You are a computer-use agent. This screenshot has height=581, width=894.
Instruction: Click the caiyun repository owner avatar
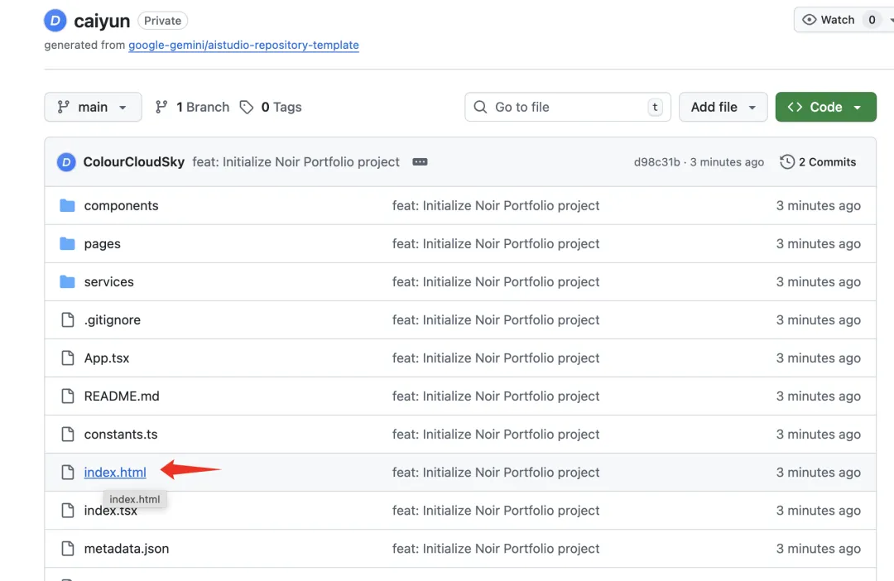pyautogui.click(x=55, y=21)
